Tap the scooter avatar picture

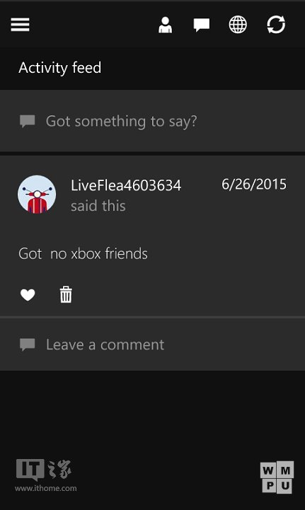[37, 195]
